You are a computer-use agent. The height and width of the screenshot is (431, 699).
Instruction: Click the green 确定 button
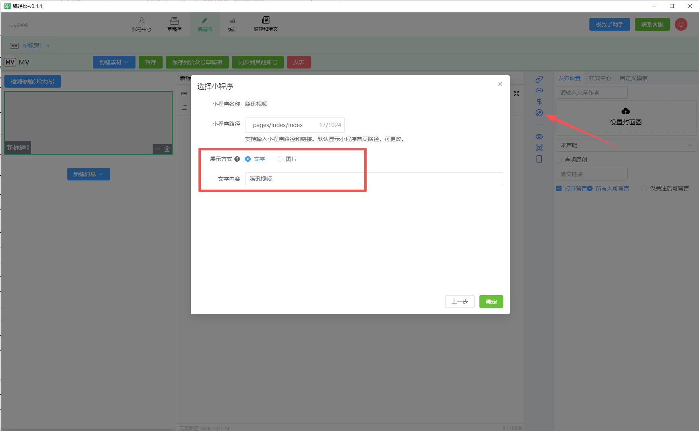[491, 302]
